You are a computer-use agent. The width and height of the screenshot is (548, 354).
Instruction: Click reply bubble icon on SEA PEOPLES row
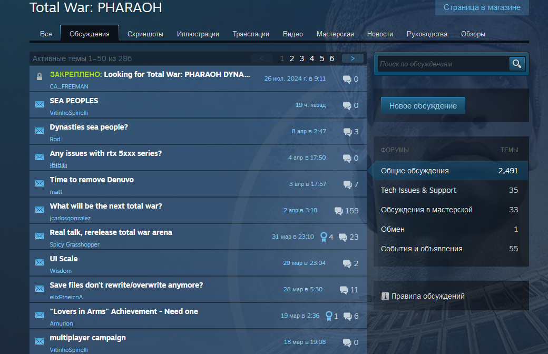(x=347, y=105)
